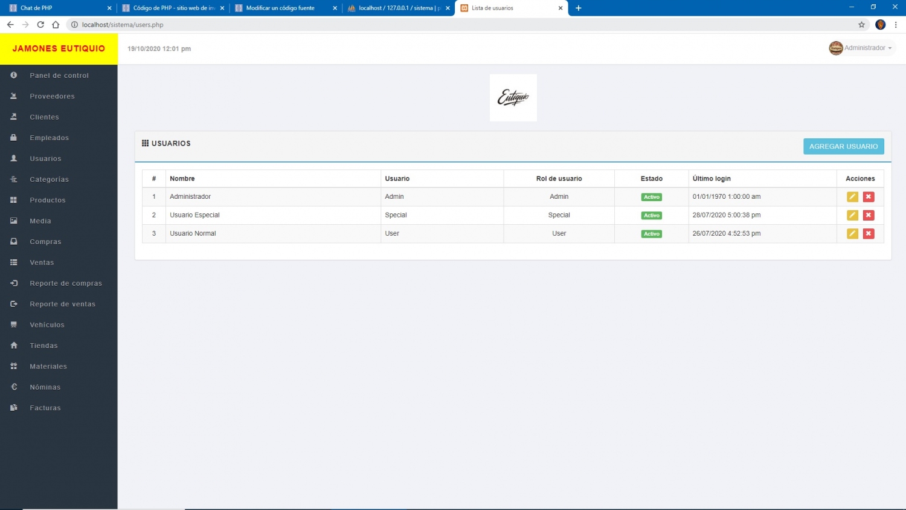Click the Usuarios person icon in sidebar
The width and height of the screenshot is (906, 510).
(x=13, y=158)
